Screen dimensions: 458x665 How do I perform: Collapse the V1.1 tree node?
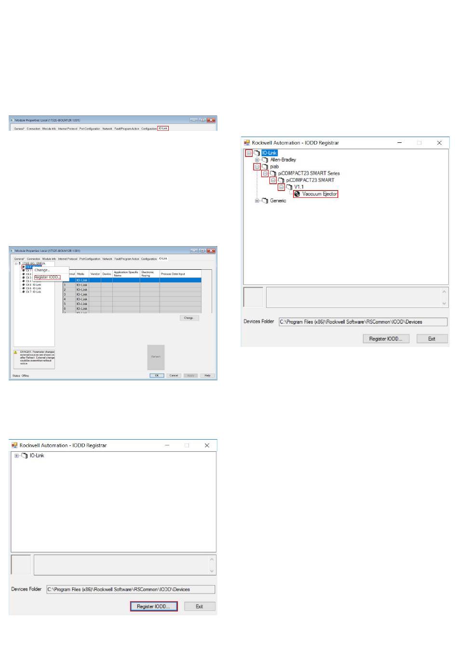282,187
